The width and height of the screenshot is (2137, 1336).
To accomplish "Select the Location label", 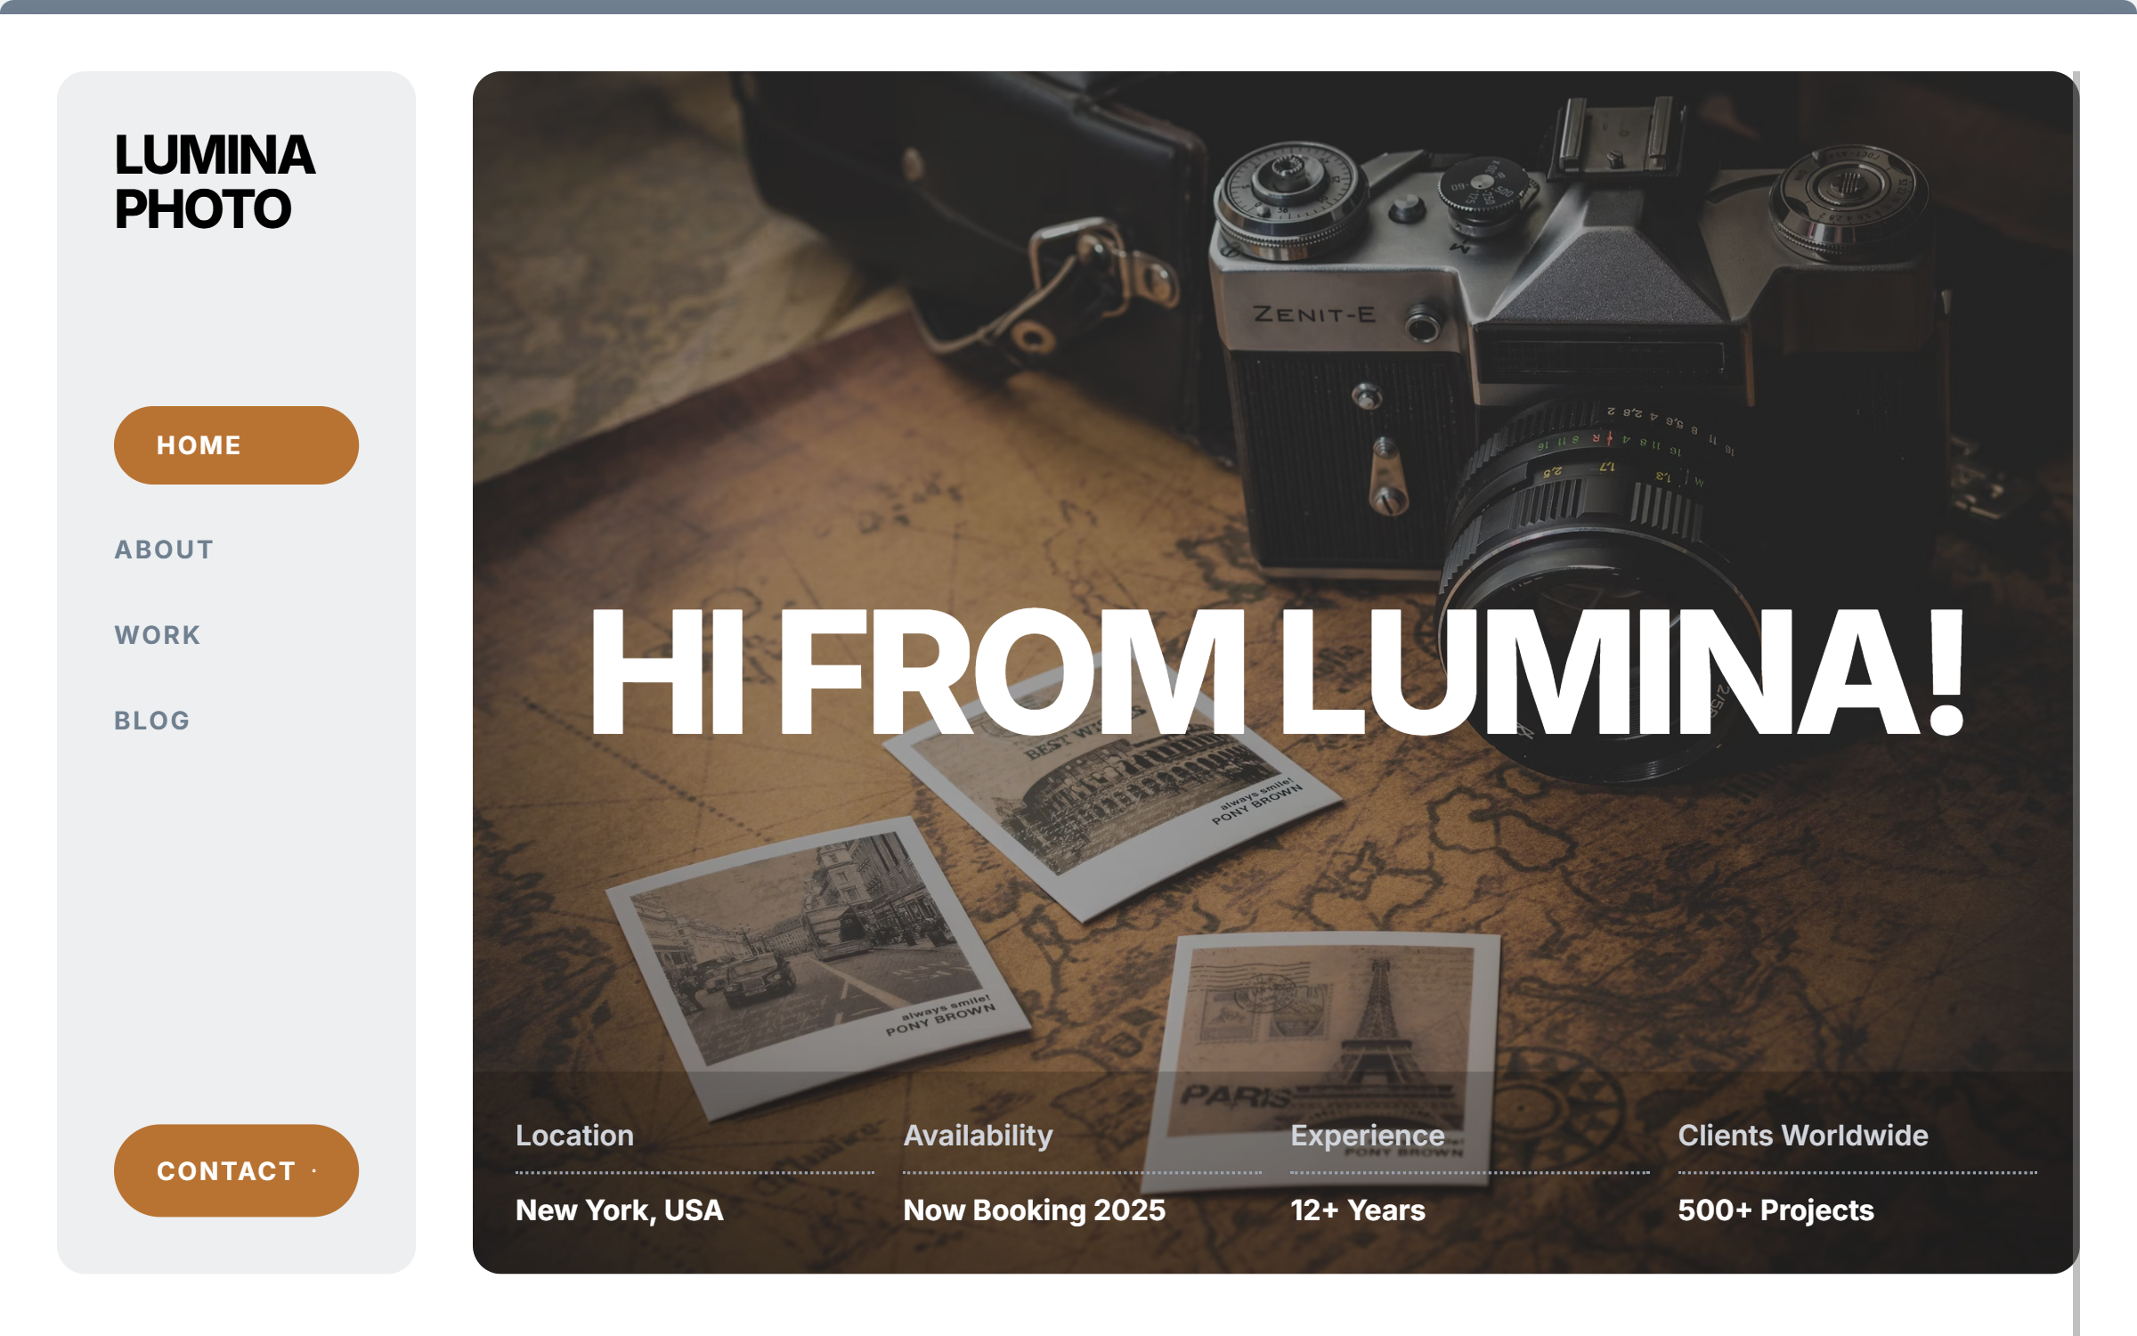I will point(575,1136).
